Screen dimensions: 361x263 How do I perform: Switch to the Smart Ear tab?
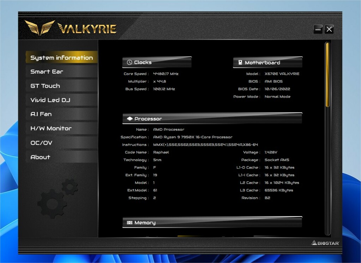(62, 72)
